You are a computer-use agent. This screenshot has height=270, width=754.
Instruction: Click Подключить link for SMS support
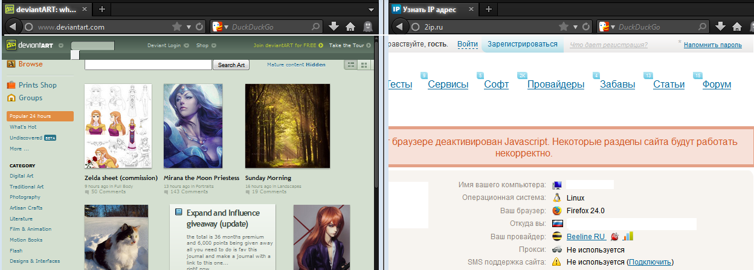(650, 262)
